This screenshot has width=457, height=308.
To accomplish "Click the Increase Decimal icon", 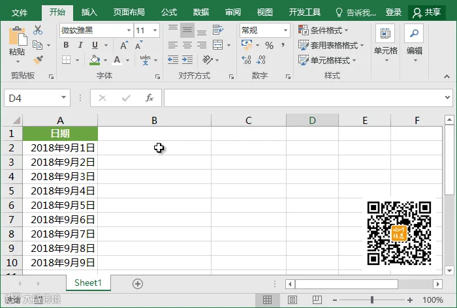I will point(246,60).
